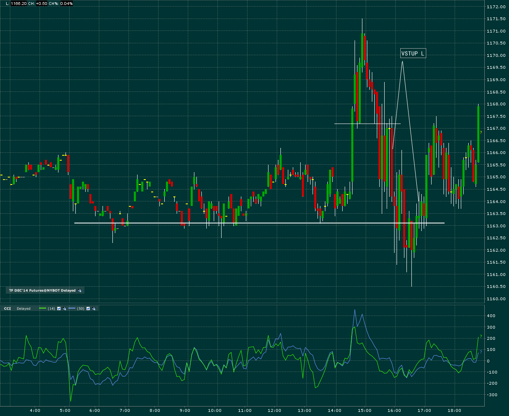The width and height of the screenshot is (509, 416).
Task: Click the 400 level on CCI axis
Action: coord(491,316)
